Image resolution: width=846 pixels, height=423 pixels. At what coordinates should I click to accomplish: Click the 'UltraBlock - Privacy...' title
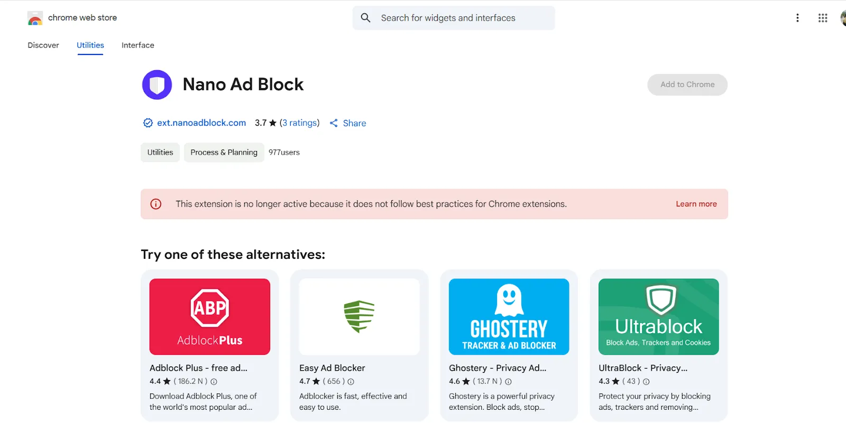643,368
